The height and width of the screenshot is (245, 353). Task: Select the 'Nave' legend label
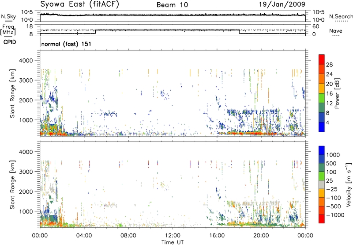336,31
